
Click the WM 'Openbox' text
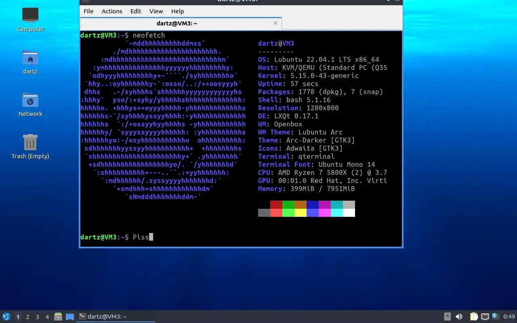(288, 124)
